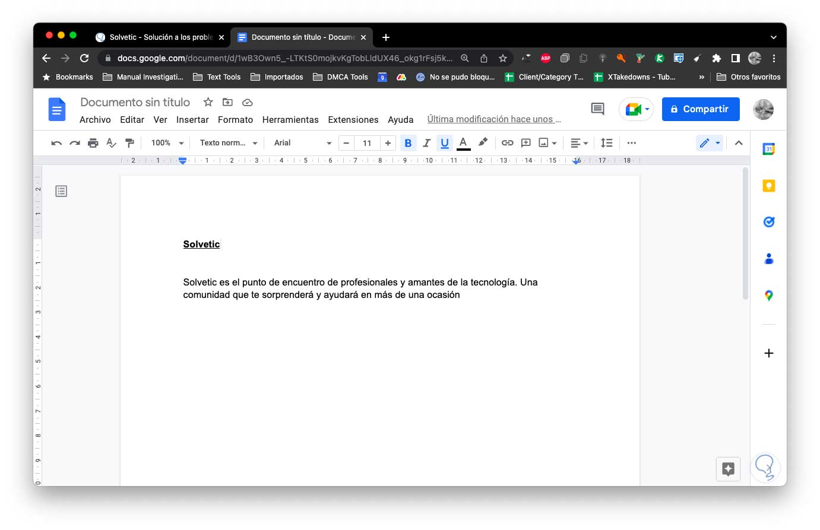This screenshot has height=530, width=820.
Task: Open the Última modificación version history link
Action: pos(494,119)
